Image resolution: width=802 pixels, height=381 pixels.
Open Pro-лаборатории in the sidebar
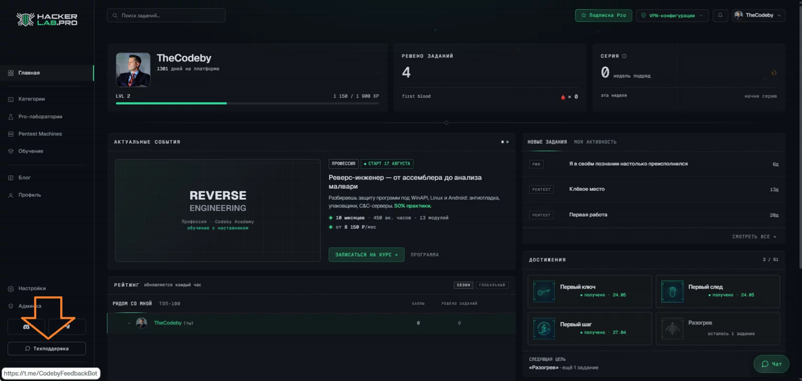pos(41,117)
